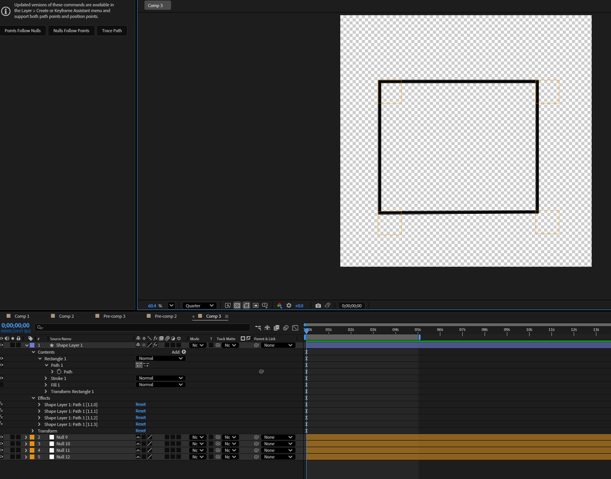611x479 pixels.
Task: Expand the Fill 1 property group
Action: tap(46, 385)
